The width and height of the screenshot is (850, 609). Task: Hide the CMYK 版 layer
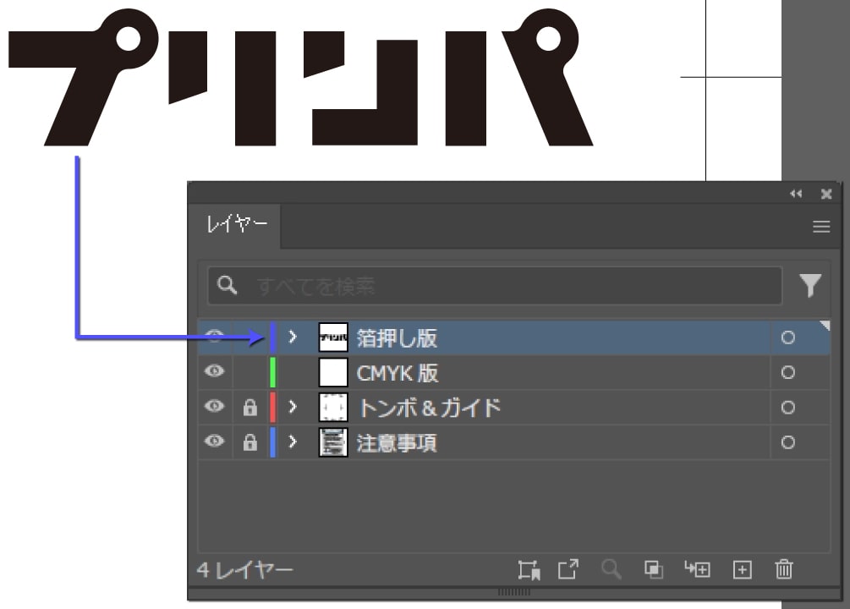click(215, 372)
